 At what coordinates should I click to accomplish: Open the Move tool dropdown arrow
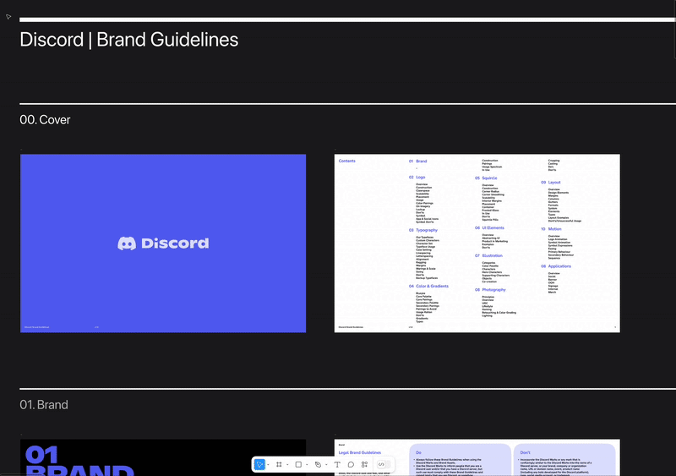[268, 465]
